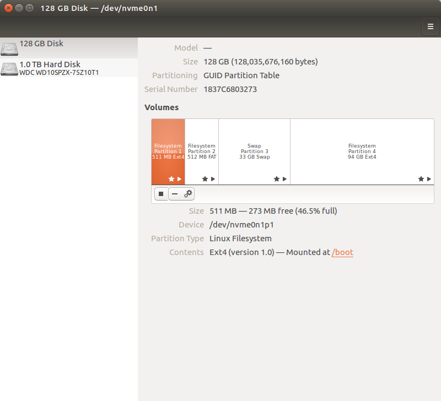Screen dimensions: 441x401
Task: Minimize the Disks window
Action: 19,8
